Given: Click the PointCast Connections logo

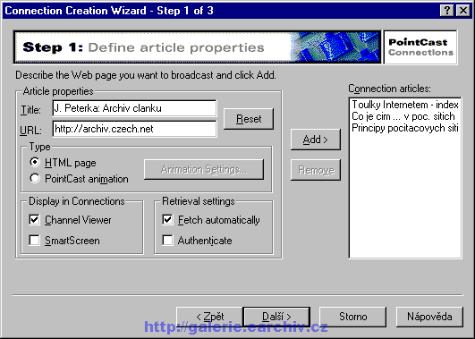Looking at the screenshot, I should coord(420,47).
